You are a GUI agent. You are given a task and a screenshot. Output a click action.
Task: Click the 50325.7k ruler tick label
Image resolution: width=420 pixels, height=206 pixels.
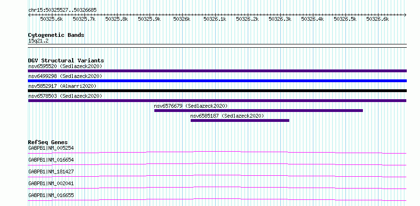coord(84,19)
